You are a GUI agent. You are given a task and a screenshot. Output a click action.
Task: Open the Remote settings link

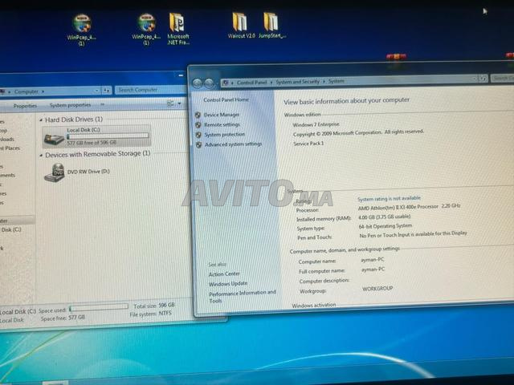(x=222, y=125)
